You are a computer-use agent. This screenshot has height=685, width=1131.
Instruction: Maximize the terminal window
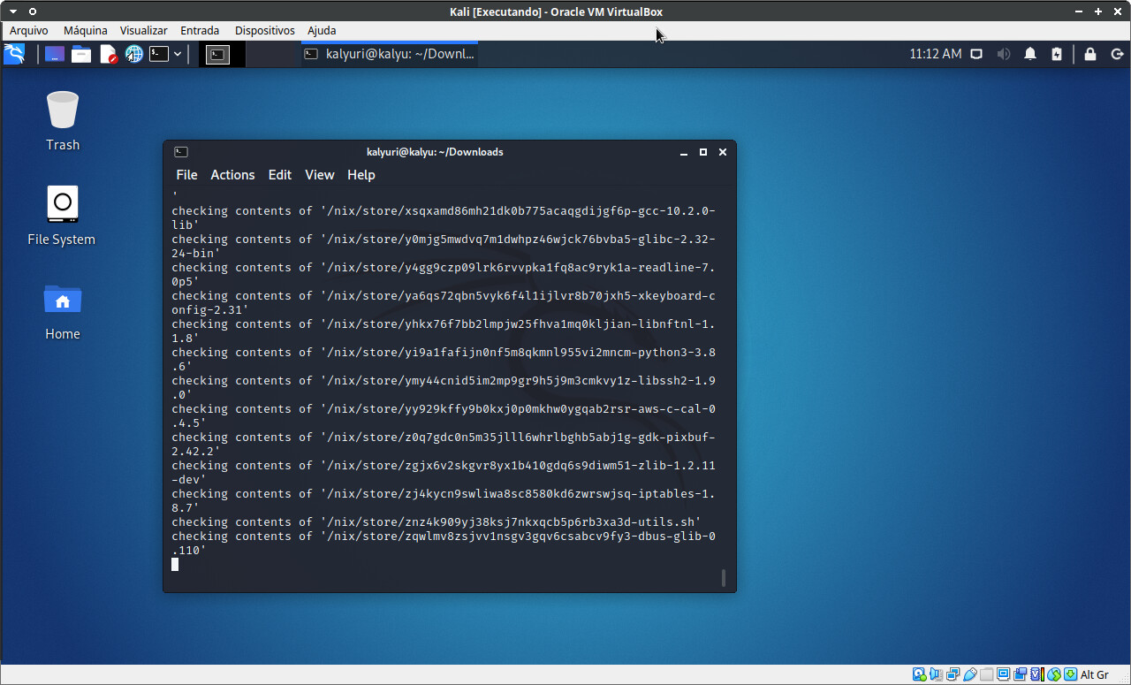703,152
